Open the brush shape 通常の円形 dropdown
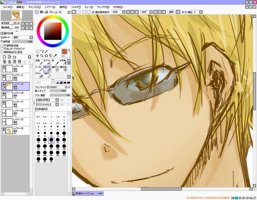The height and width of the screenshot is (200, 257). (57, 100)
